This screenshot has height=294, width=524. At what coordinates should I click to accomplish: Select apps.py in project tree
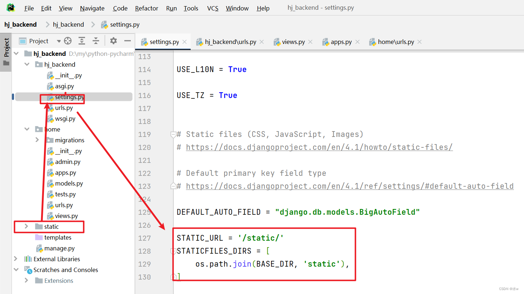tap(62, 173)
